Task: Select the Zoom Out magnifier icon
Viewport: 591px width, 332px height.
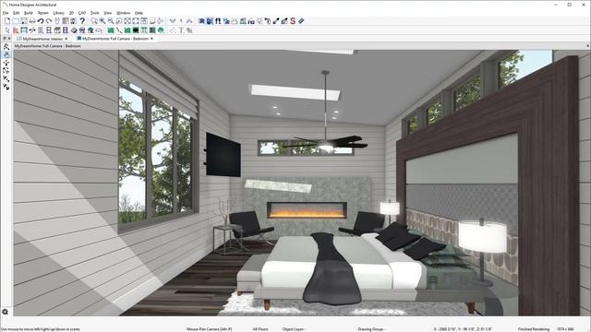Action: pyautogui.click(x=111, y=21)
